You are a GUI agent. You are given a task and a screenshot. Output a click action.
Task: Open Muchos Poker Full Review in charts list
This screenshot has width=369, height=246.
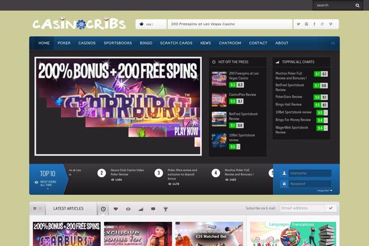pyautogui.click(x=291, y=76)
